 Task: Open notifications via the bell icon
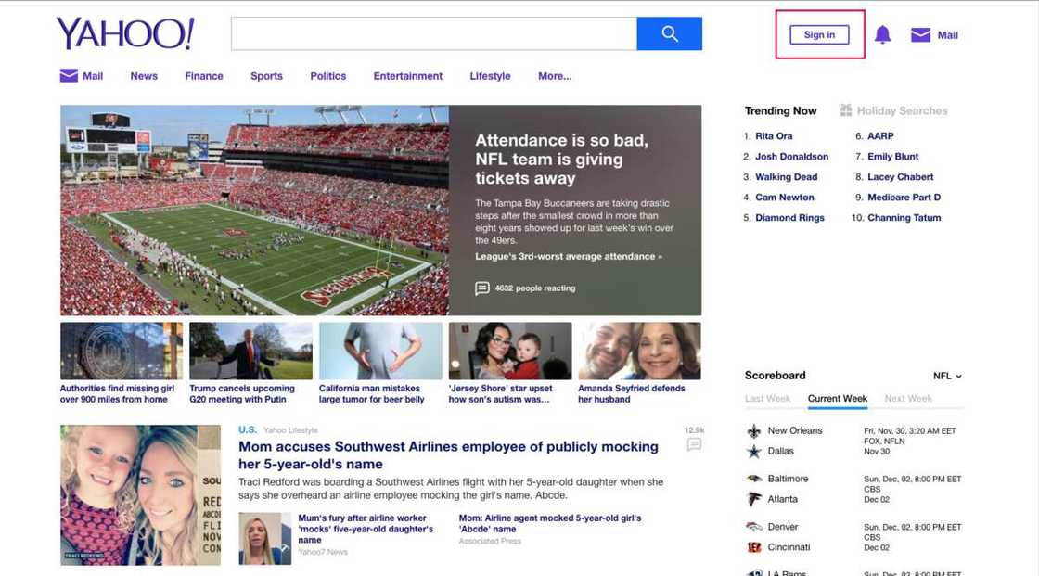(x=882, y=34)
